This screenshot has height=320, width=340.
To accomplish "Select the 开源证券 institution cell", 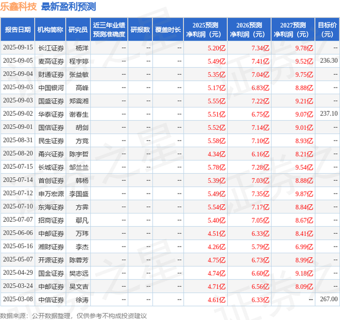I will pyautogui.click(x=51, y=260).
